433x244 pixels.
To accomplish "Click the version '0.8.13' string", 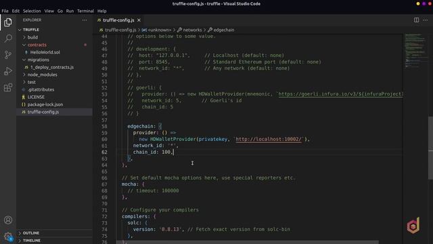I will pyautogui.click(x=170, y=229).
